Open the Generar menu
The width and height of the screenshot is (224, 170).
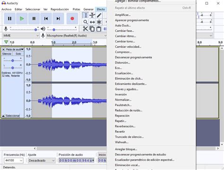[x=88, y=9]
